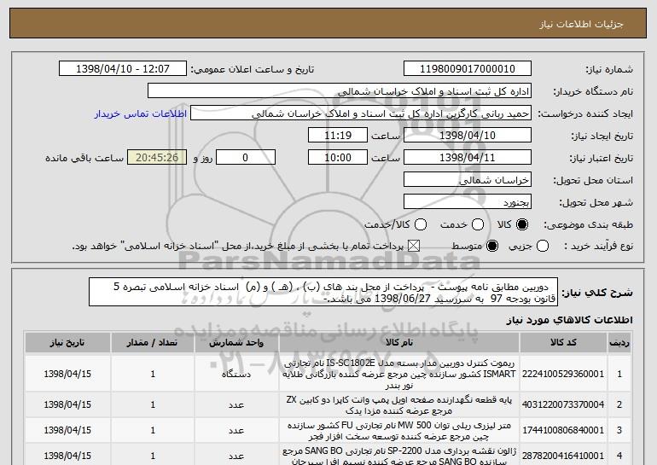The image size is (657, 465).
Task: Click item code 403122007337​0004
Action: [x=563, y=404]
